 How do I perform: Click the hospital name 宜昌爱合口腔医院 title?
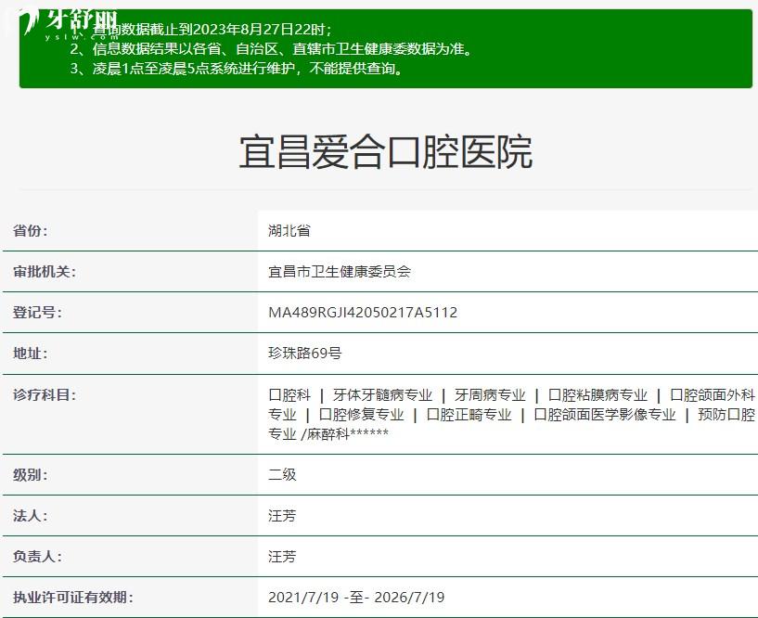[x=379, y=153]
